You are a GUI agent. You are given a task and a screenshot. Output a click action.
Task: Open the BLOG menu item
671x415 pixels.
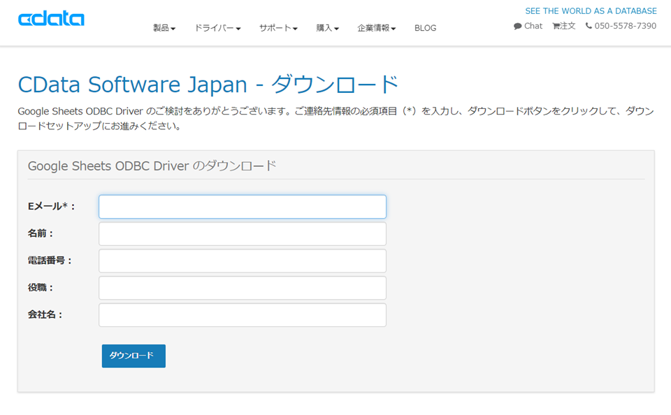426,28
